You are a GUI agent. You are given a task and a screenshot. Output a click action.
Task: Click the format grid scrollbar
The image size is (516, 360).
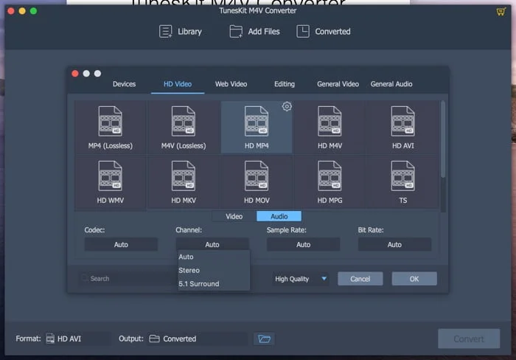point(443,139)
